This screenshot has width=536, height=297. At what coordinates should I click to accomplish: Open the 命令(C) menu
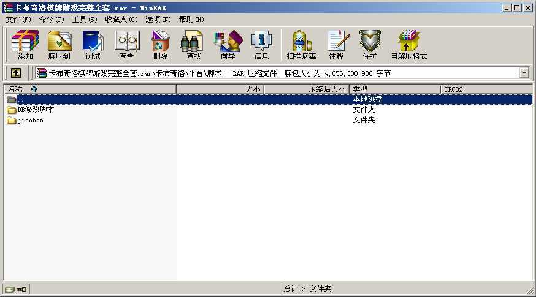pyautogui.click(x=52, y=20)
